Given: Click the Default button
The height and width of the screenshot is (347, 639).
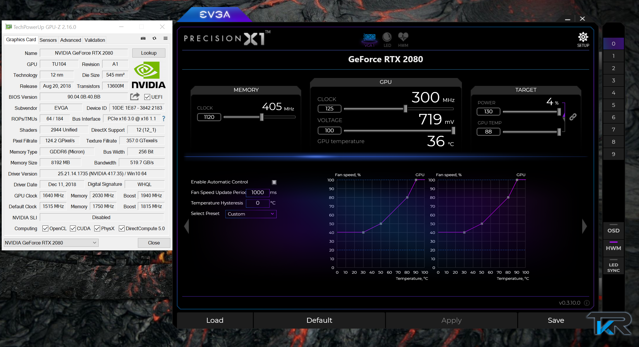Looking at the screenshot, I should (x=319, y=320).
